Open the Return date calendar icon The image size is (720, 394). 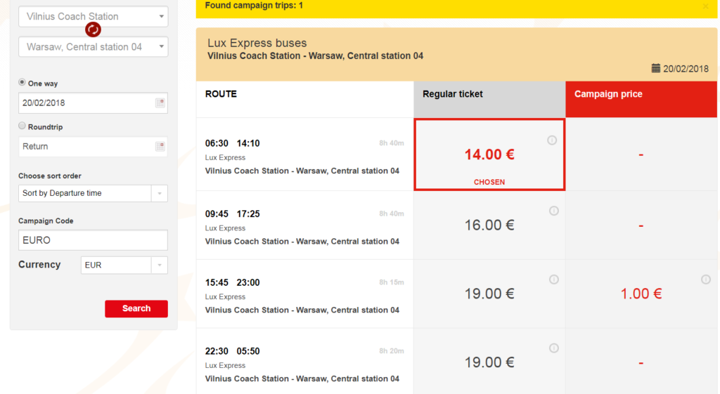coord(160,147)
